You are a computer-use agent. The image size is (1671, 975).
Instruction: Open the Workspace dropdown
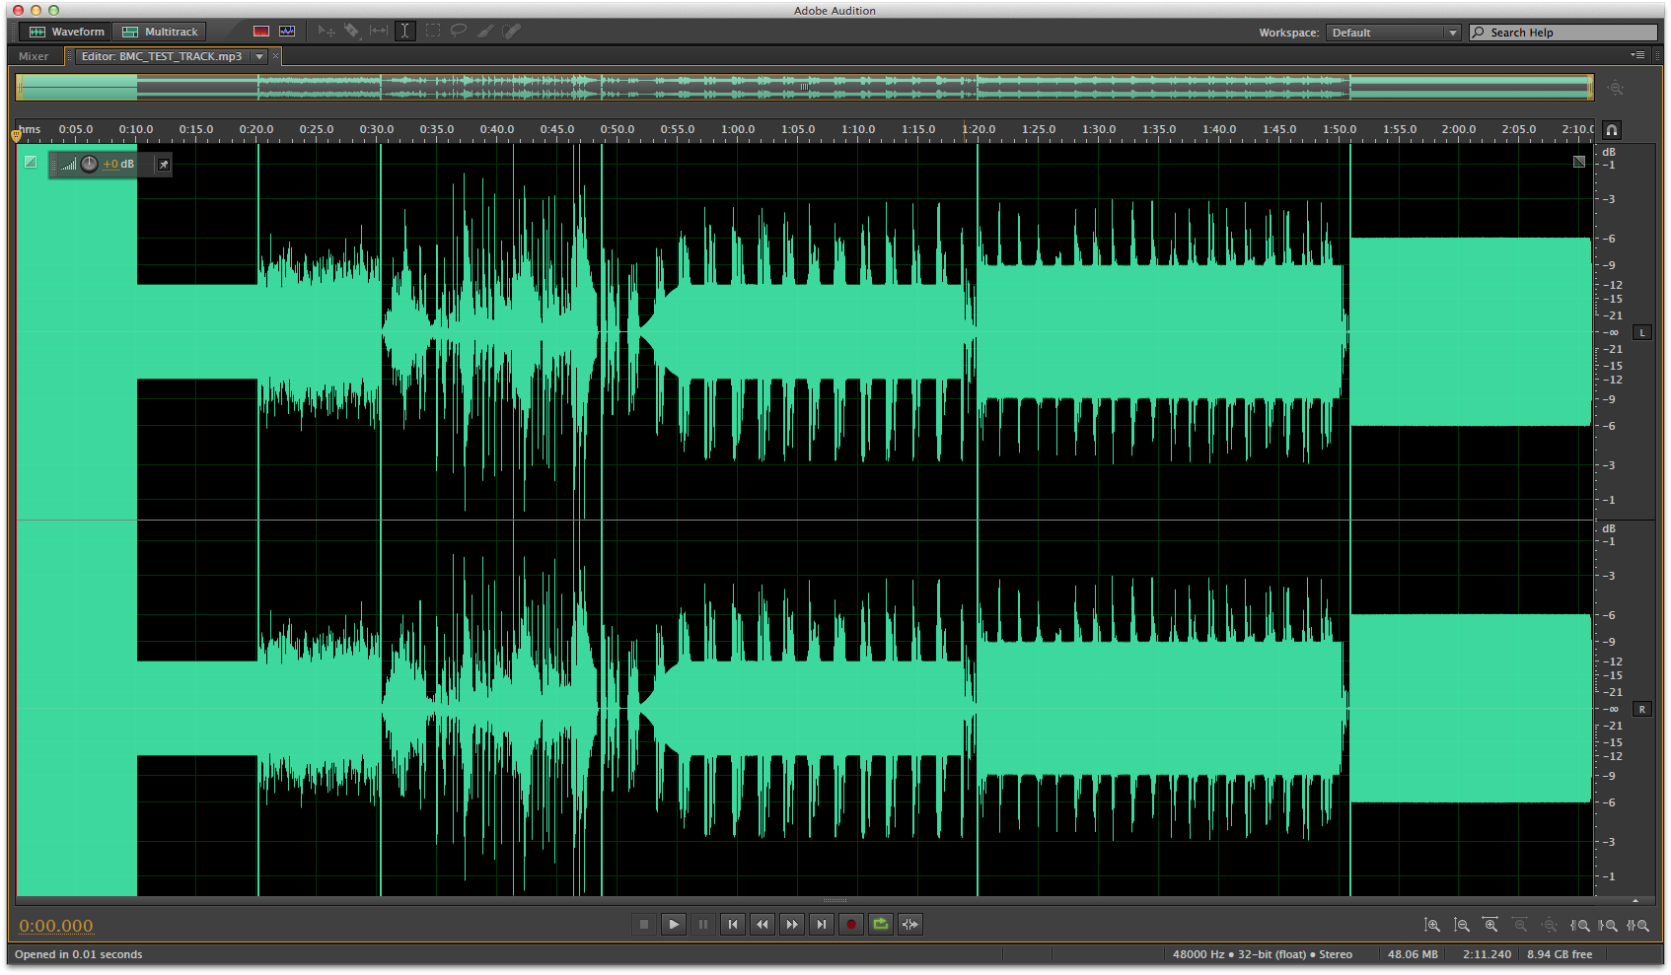(x=1393, y=33)
